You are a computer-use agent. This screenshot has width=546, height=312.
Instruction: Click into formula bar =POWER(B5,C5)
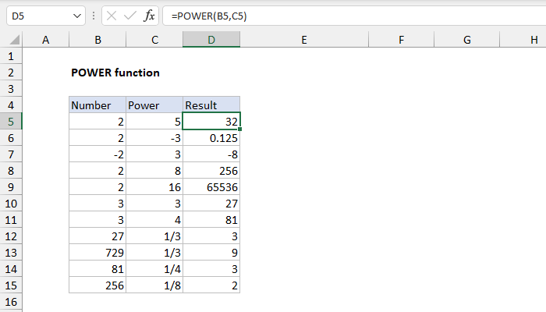[x=354, y=16]
